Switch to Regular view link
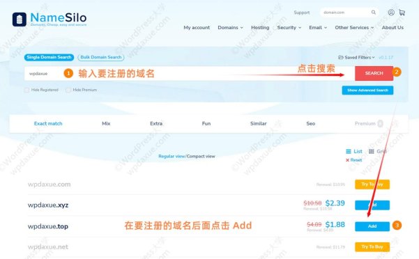Screen dimensions: 419x259 coord(172,157)
